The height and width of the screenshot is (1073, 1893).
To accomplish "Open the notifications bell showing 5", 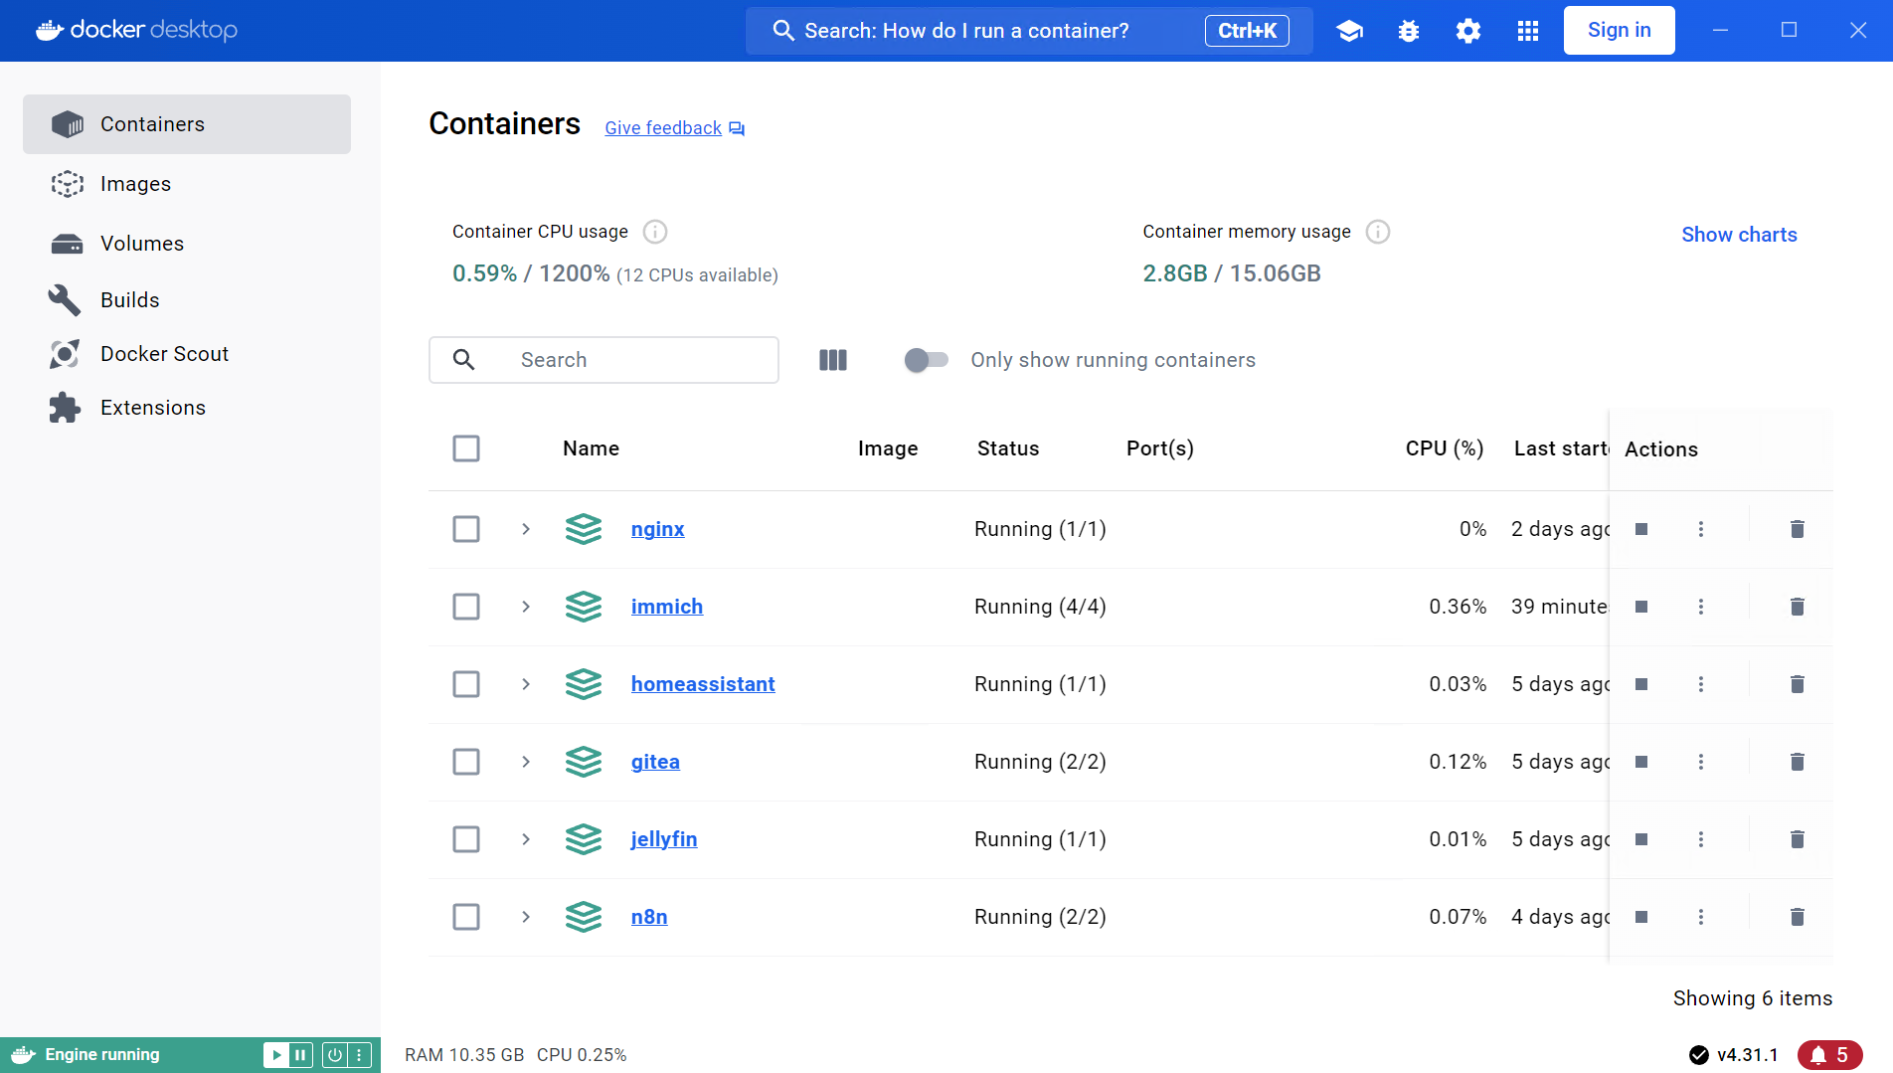I will tap(1829, 1055).
